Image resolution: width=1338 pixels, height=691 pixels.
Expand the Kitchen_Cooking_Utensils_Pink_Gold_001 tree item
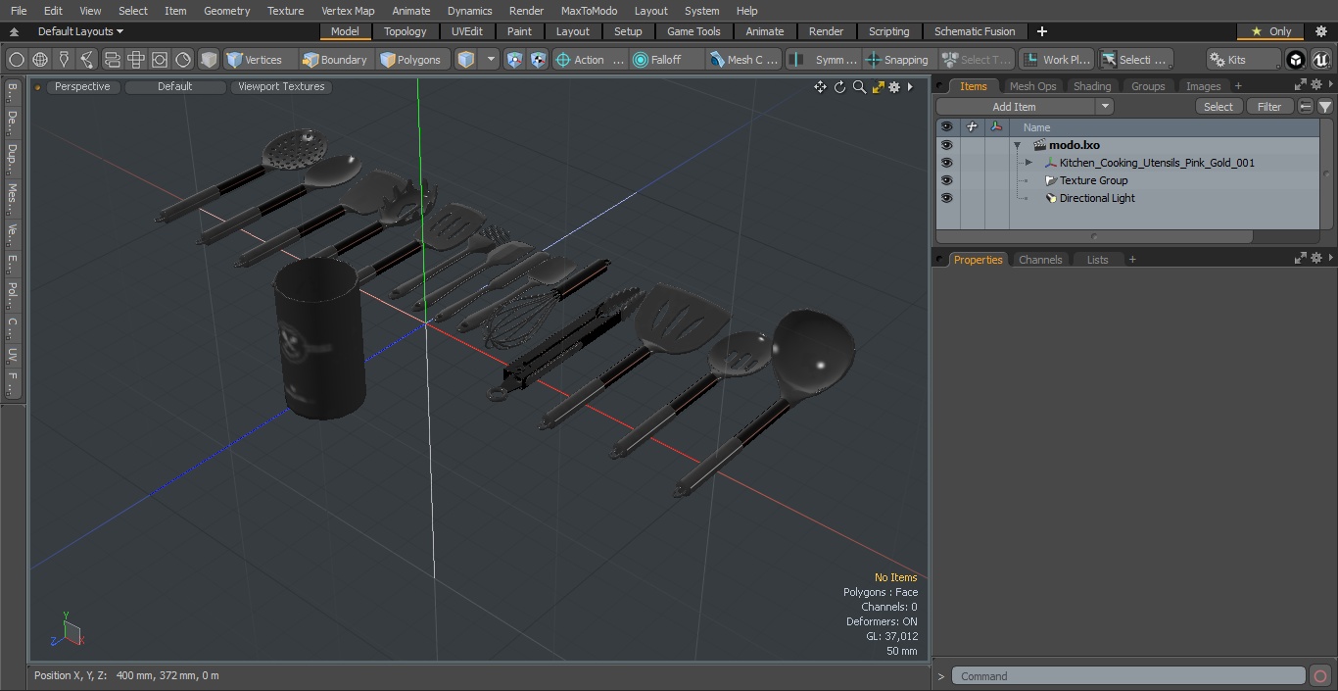[1028, 163]
